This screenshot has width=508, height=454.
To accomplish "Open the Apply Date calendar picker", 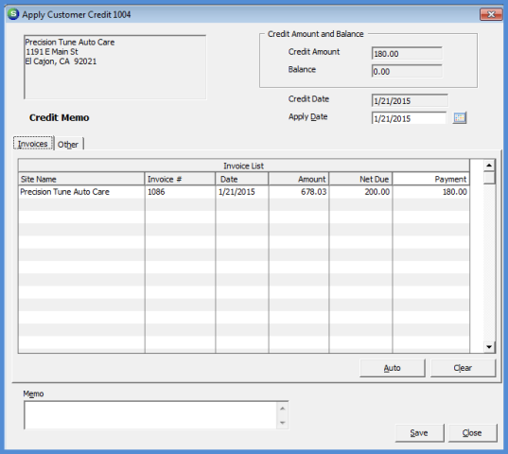I will (x=460, y=117).
